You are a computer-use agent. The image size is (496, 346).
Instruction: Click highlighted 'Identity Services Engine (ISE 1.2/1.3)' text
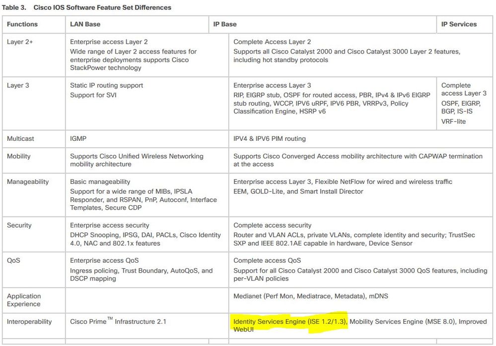290,321
